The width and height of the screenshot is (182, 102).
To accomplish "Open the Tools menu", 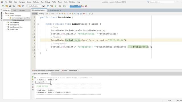I will coord(65,2).
